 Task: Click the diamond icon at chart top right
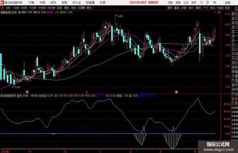(215, 13)
